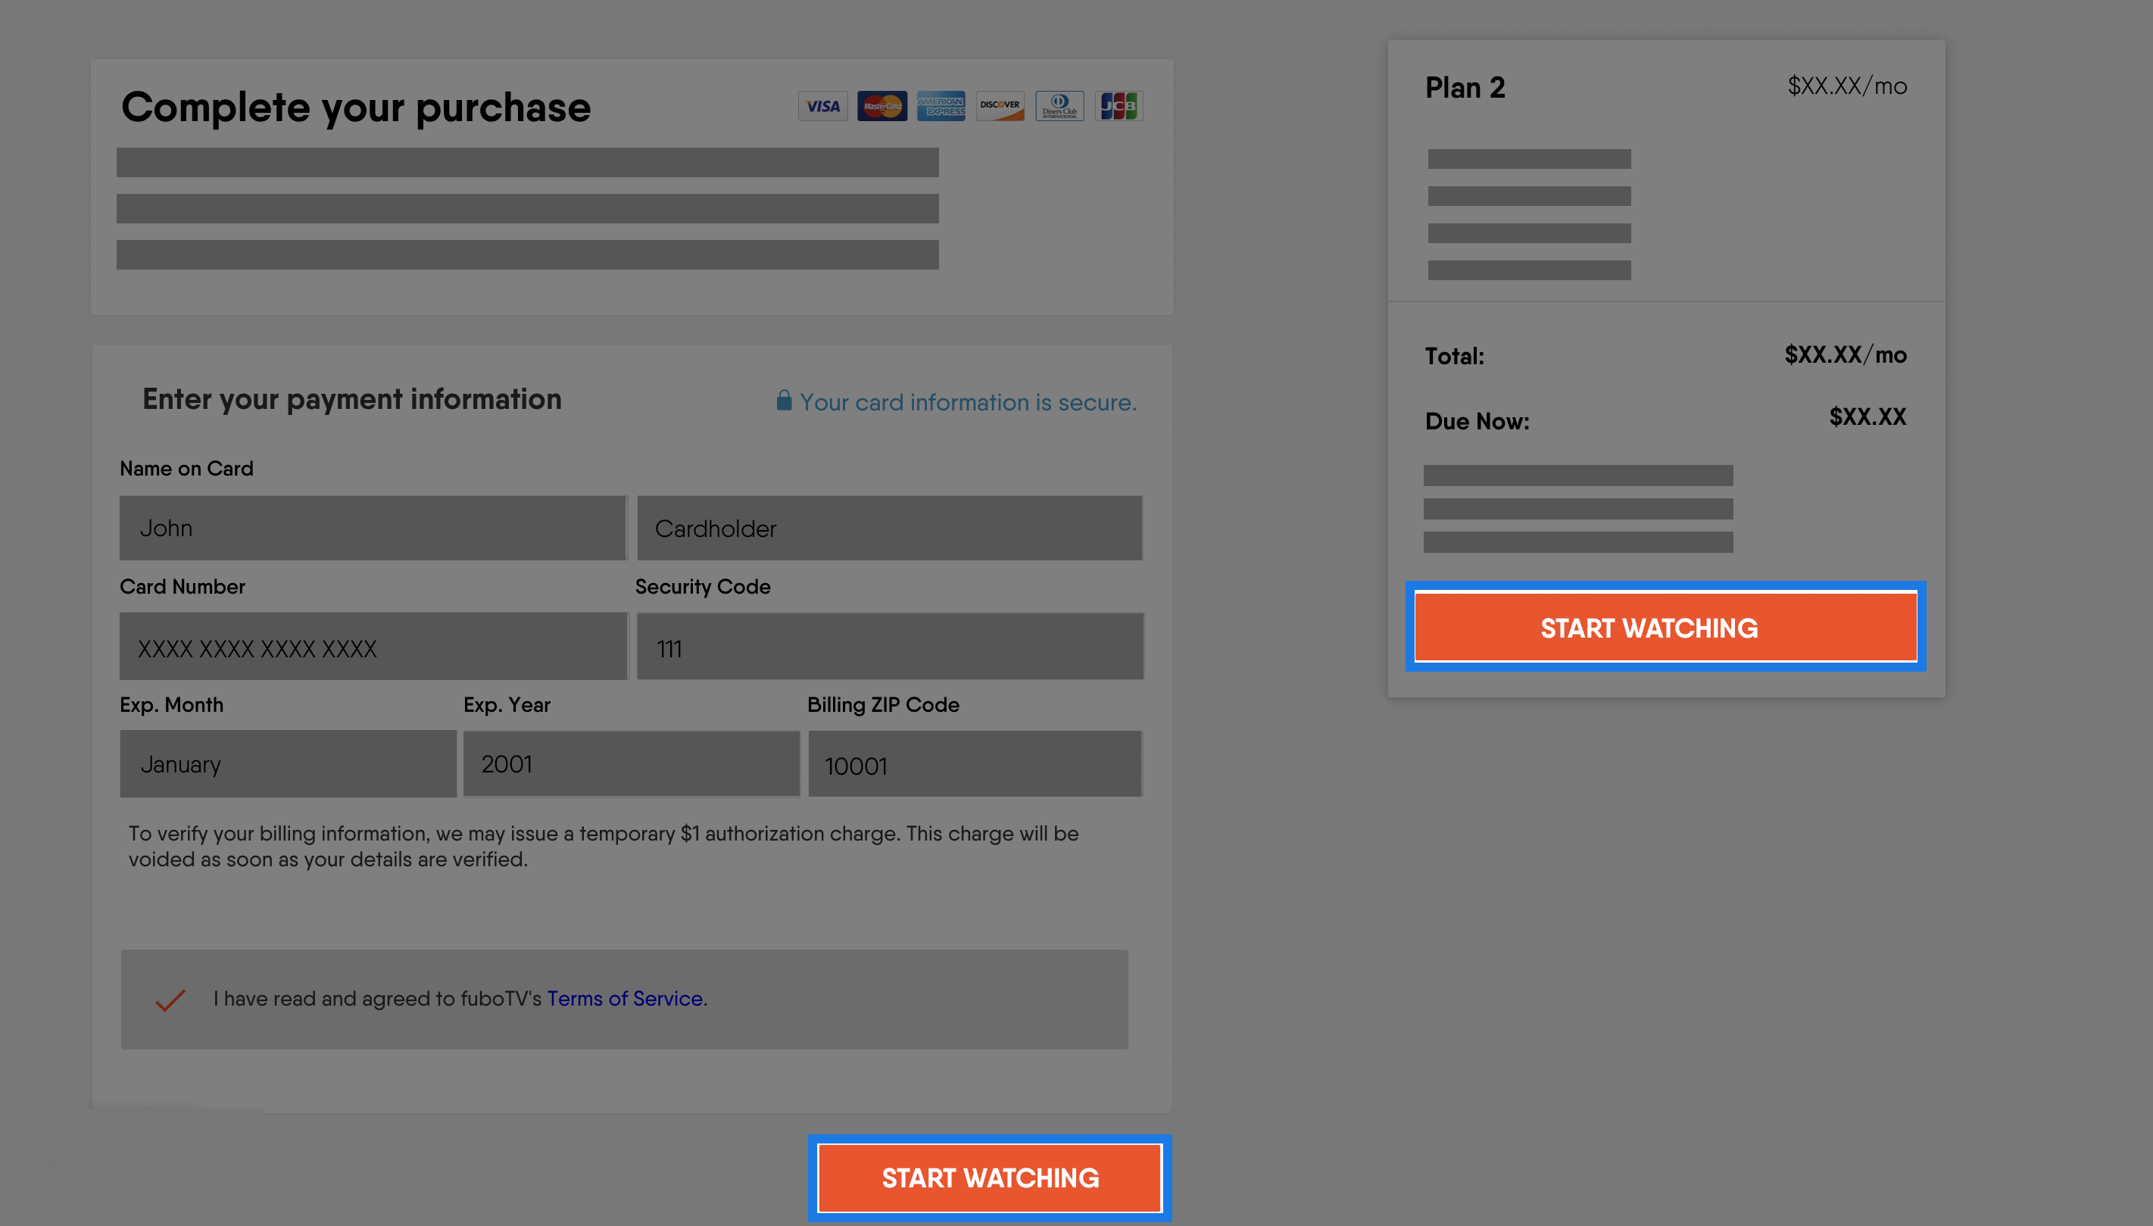Click the 'Plan 2' heading
Image resolution: width=2153 pixels, height=1226 pixels.
click(x=1465, y=88)
